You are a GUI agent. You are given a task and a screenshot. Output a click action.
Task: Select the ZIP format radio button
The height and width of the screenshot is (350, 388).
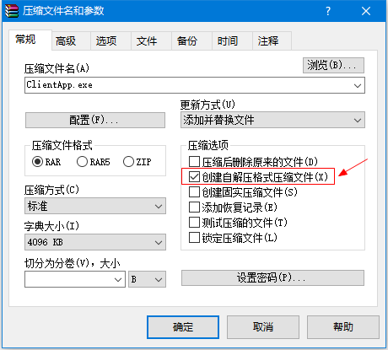tap(128, 162)
